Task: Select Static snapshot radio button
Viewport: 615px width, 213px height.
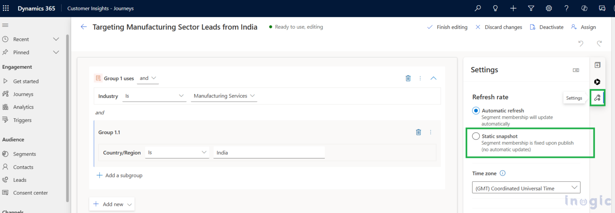Action: coord(476,136)
